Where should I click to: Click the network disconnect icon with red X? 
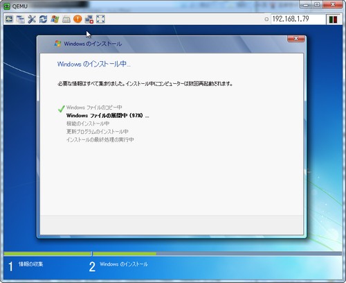[89, 19]
